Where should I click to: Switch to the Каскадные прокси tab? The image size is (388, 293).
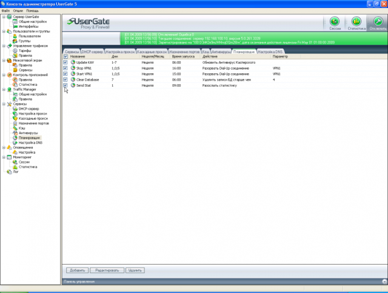[x=152, y=51]
